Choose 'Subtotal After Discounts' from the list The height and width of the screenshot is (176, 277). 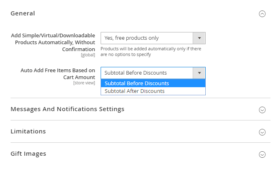click(x=135, y=91)
